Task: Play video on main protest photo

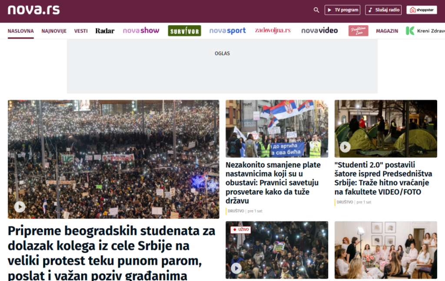Action: pos(20,207)
